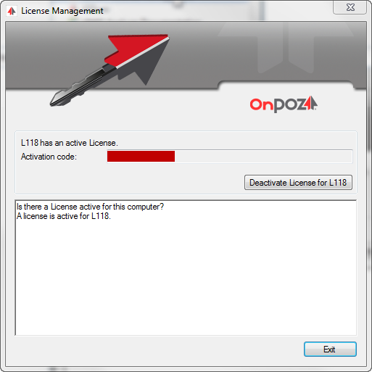Click the license status message text box
372x372 pixels.
coord(186,268)
